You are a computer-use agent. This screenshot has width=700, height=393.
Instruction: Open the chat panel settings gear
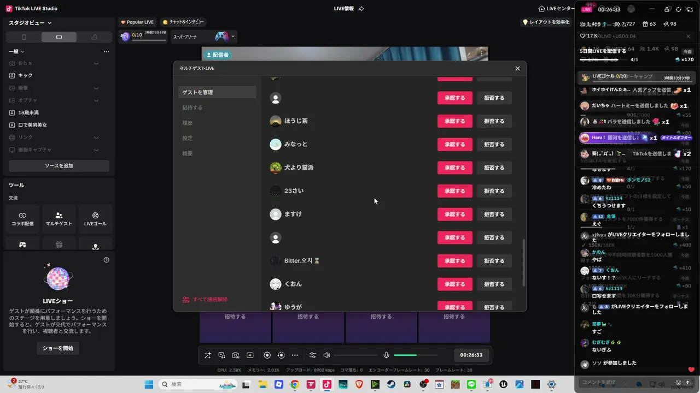tap(679, 9)
